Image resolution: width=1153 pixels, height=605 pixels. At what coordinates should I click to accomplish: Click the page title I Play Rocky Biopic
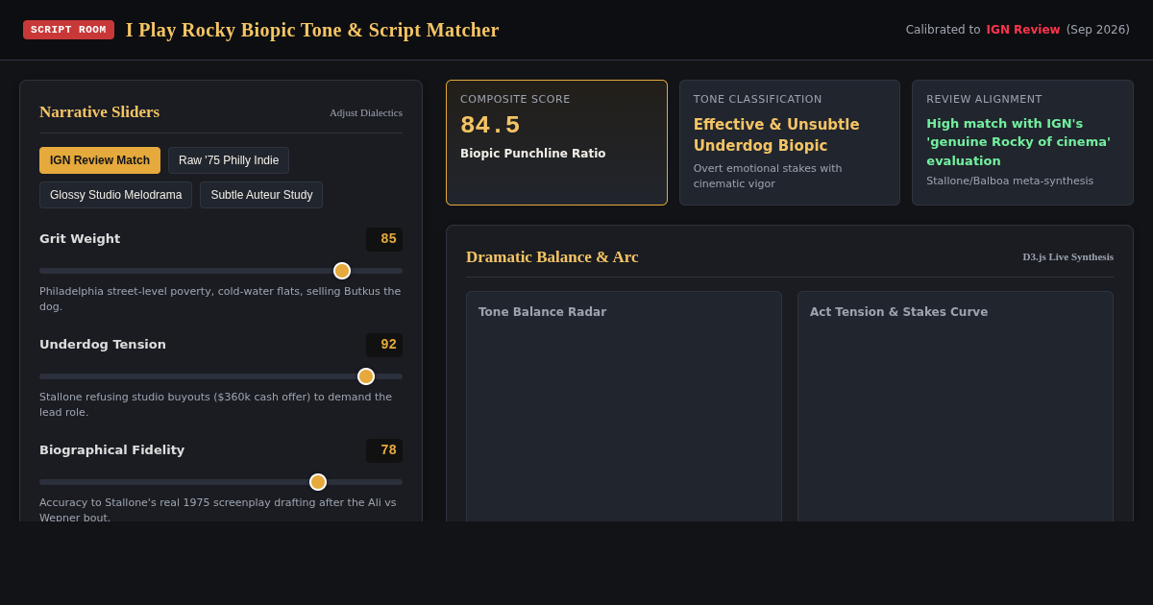click(x=312, y=30)
